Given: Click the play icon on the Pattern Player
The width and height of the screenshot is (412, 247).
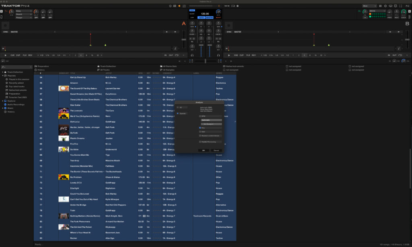Looking at the screenshot, I should pos(365,17).
